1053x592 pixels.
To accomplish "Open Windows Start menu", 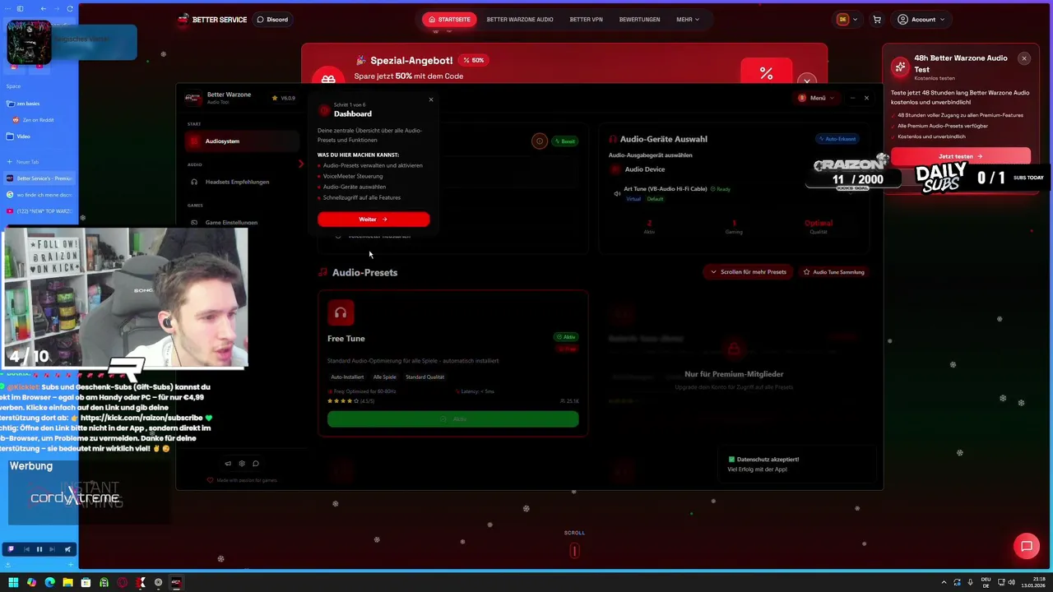I will click(x=13, y=582).
